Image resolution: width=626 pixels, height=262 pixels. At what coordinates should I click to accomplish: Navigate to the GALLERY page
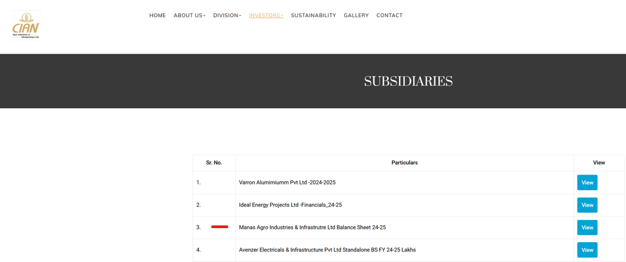tap(356, 16)
